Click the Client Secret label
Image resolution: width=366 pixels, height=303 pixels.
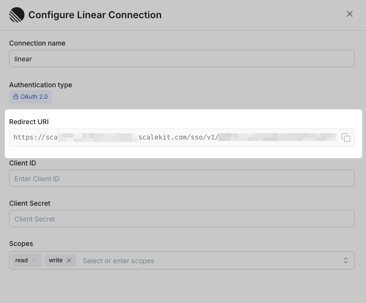click(x=30, y=203)
